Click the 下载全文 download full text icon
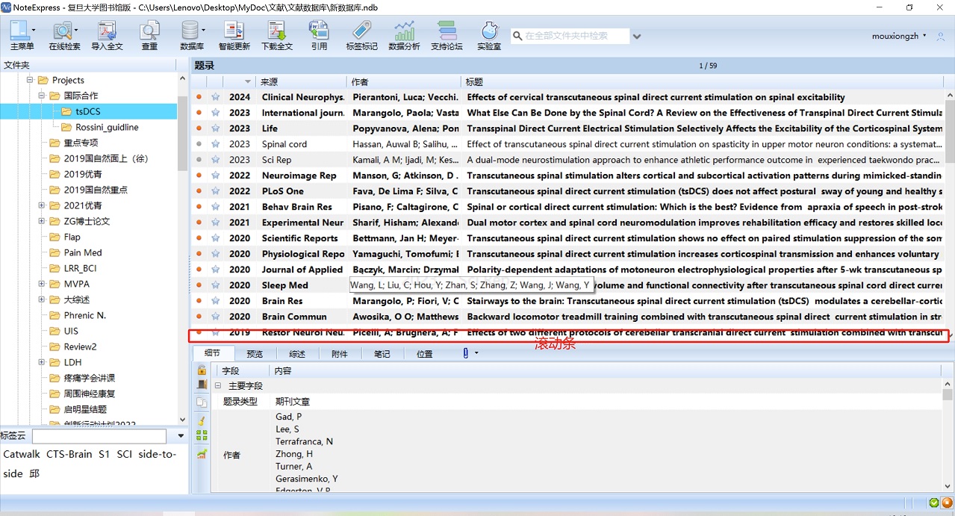Screen dimensions: 955x516 point(277,36)
